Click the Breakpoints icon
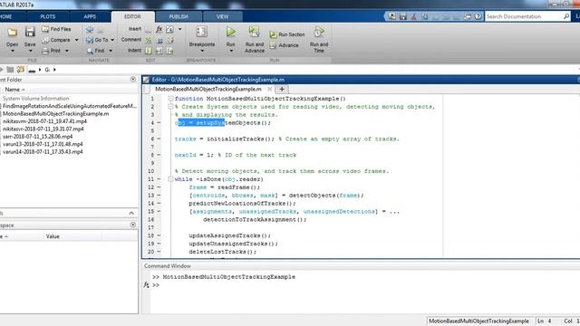This screenshot has width=580, height=326. pos(201,32)
